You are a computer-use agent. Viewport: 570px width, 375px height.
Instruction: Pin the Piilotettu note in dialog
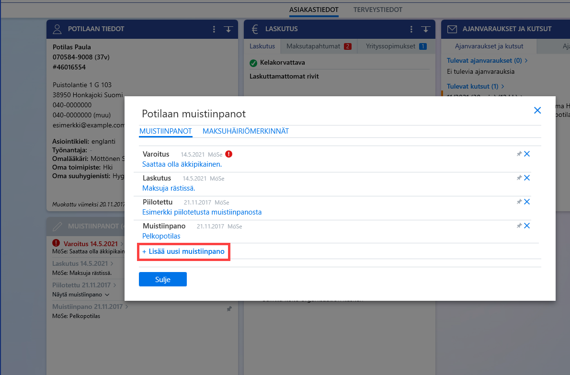point(519,202)
